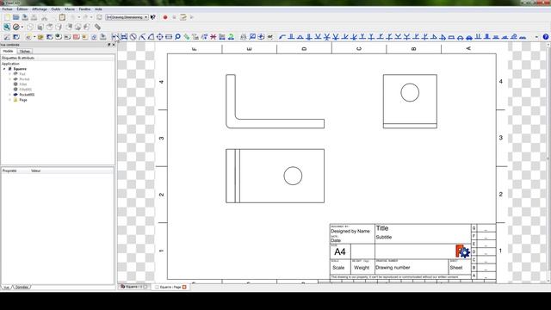Switch to the Vue property tab
This screenshot has height=310, width=551.
pos(6,287)
